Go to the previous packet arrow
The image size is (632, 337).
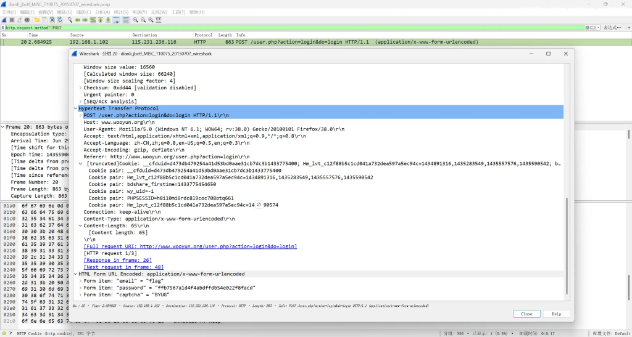point(78,20)
